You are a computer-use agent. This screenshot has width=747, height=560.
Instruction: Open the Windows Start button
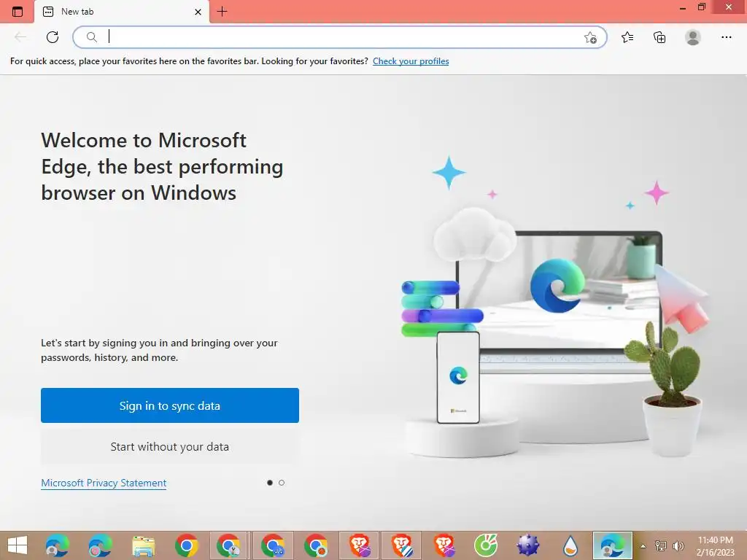18,545
